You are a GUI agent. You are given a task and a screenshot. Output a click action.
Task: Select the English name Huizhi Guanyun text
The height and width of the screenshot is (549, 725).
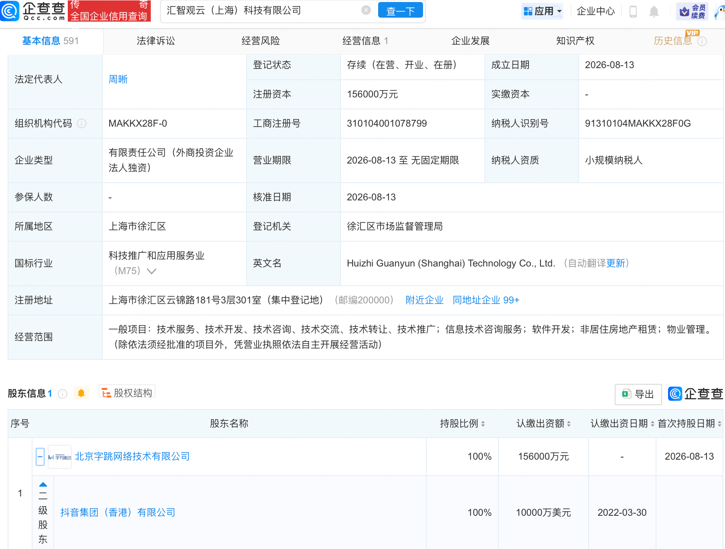(451, 263)
